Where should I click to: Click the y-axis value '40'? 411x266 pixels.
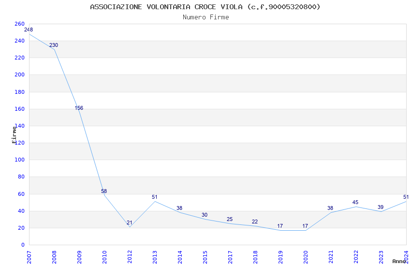coord(21,211)
